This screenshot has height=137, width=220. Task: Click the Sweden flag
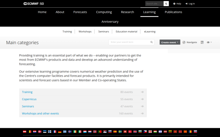point(120,132)
